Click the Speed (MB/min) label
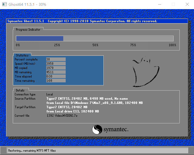This screenshot has width=194, height=155. (x=25, y=64)
